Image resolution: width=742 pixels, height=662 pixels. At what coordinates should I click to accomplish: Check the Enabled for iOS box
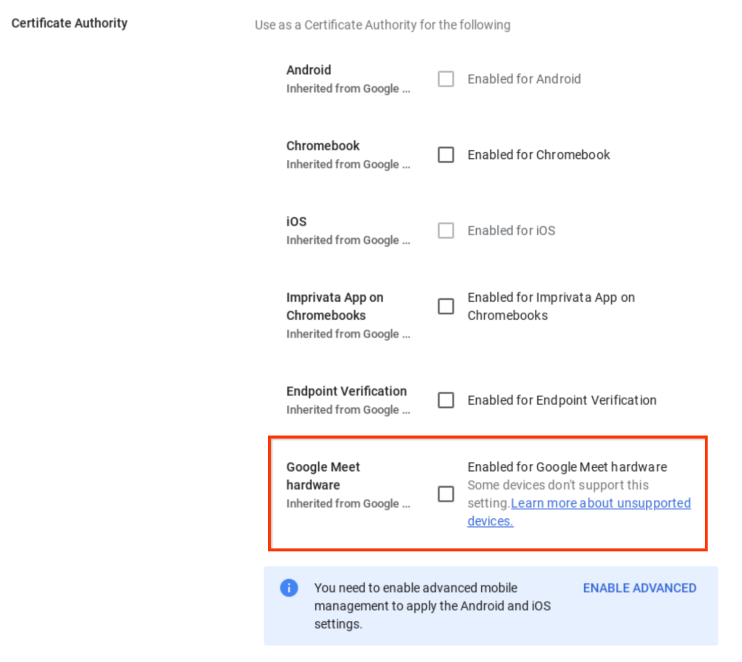(446, 231)
